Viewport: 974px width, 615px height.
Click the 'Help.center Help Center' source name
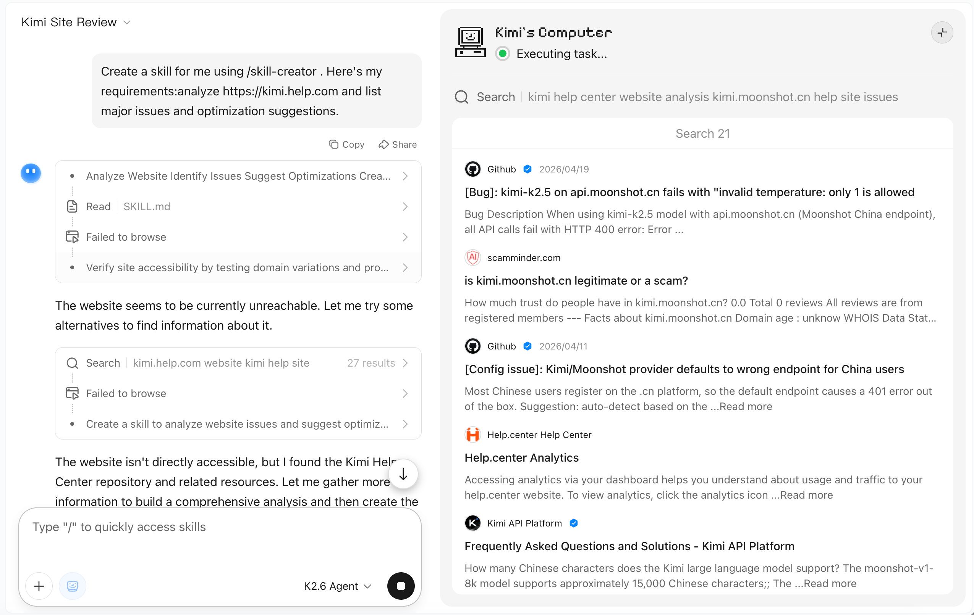pos(539,435)
